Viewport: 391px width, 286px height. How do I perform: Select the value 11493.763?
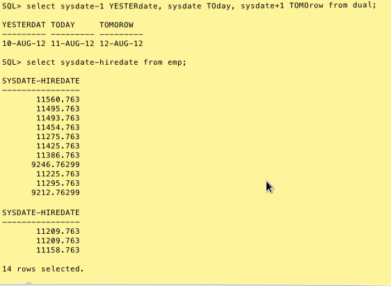click(58, 118)
